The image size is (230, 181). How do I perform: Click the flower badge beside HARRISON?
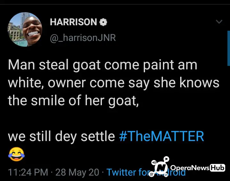click(103, 22)
